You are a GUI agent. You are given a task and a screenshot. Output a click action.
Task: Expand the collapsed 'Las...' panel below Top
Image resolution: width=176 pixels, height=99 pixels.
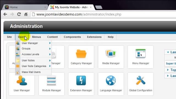tap(168, 76)
